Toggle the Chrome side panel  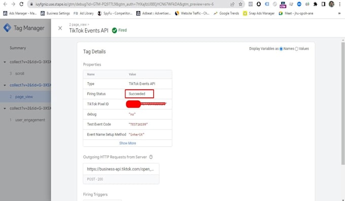324,4
